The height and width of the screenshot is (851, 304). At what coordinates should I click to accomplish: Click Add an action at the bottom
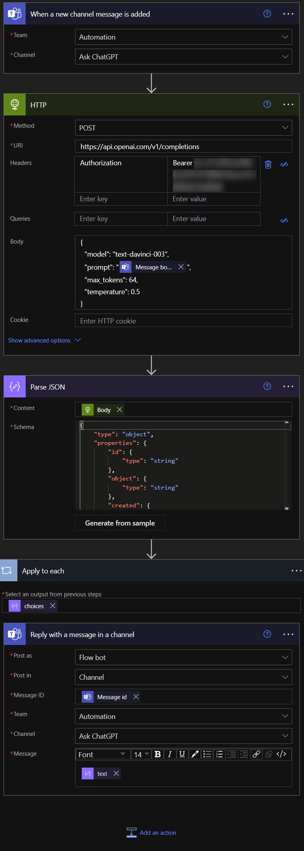(158, 832)
